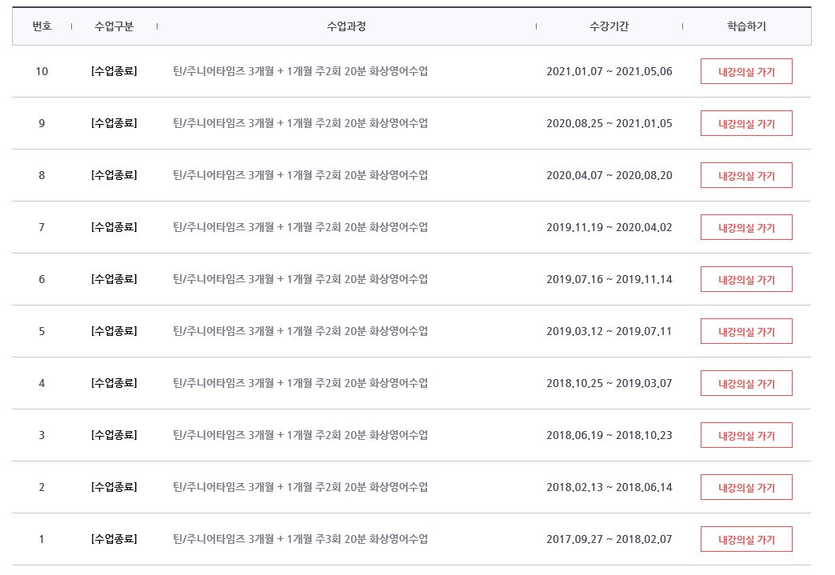835x575 pixels.
Task: Click the 학습하기 column header
Action: pyautogui.click(x=746, y=26)
